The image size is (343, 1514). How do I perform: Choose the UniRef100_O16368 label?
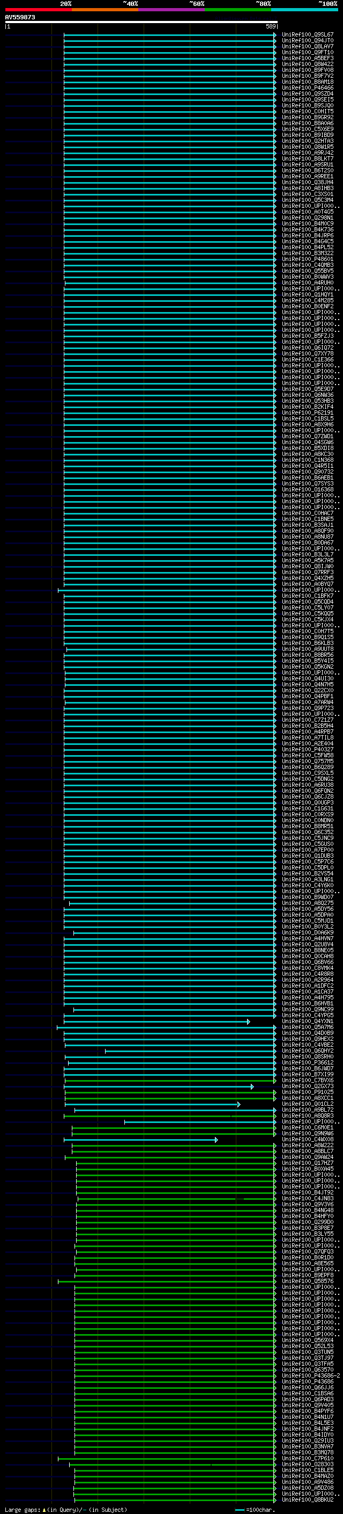[x=308, y=490]
